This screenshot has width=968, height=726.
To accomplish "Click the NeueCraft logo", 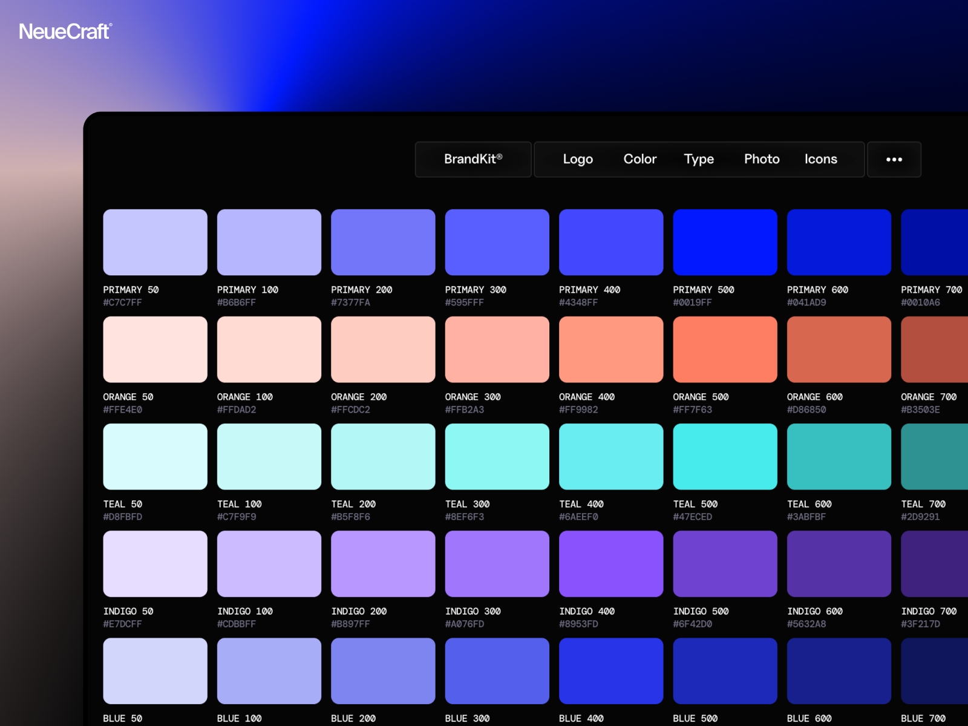I will pos(64,31).
